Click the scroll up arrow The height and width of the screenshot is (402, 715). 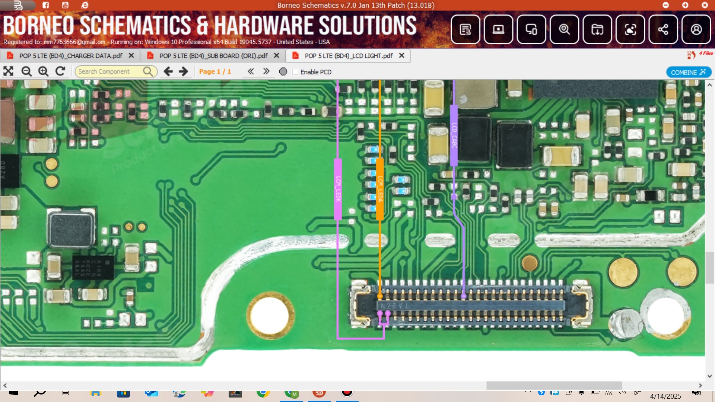[x=709, y=85]
